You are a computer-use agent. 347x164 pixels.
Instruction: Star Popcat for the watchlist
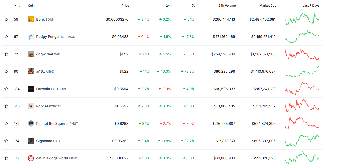point(6,106)
